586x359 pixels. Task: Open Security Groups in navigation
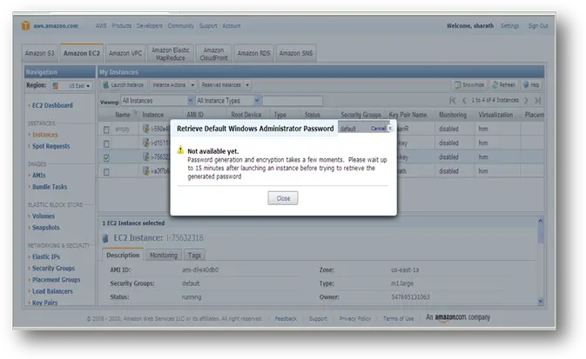coord(53,268)
